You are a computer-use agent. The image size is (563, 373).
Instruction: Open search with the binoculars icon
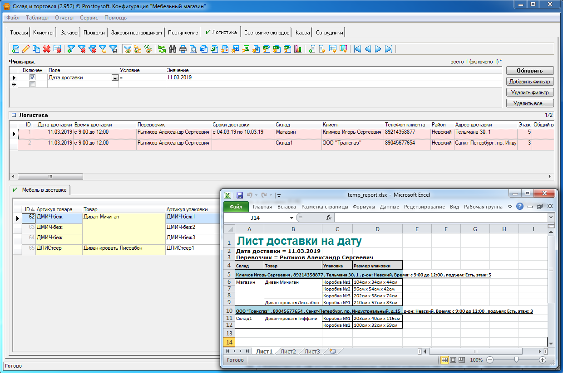[172, 49]
